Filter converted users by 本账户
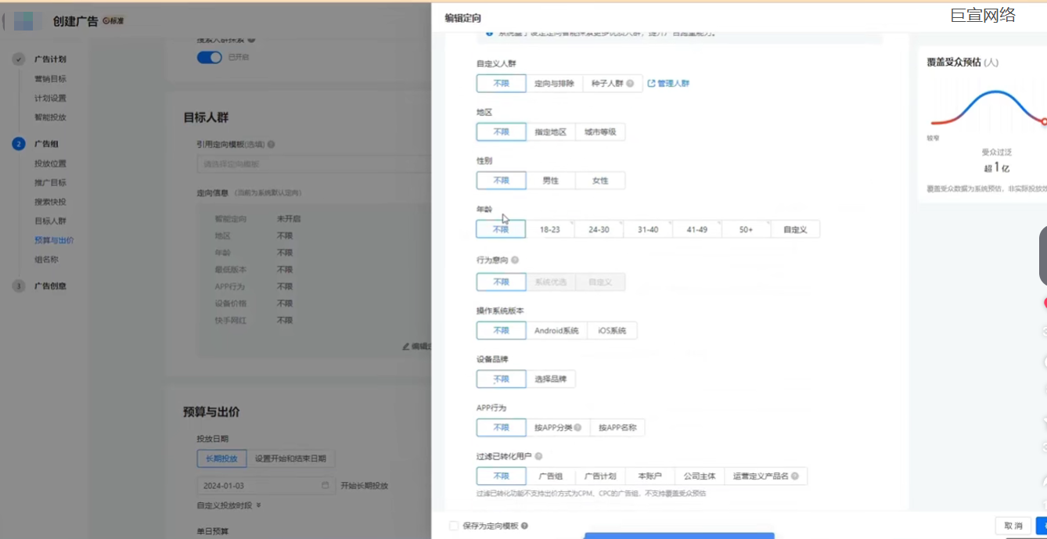The image size is (1047, 539). click(650, 476)
